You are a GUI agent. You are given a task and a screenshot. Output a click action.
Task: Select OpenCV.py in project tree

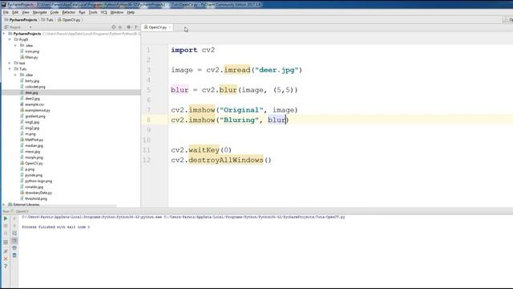pos(32,163)
